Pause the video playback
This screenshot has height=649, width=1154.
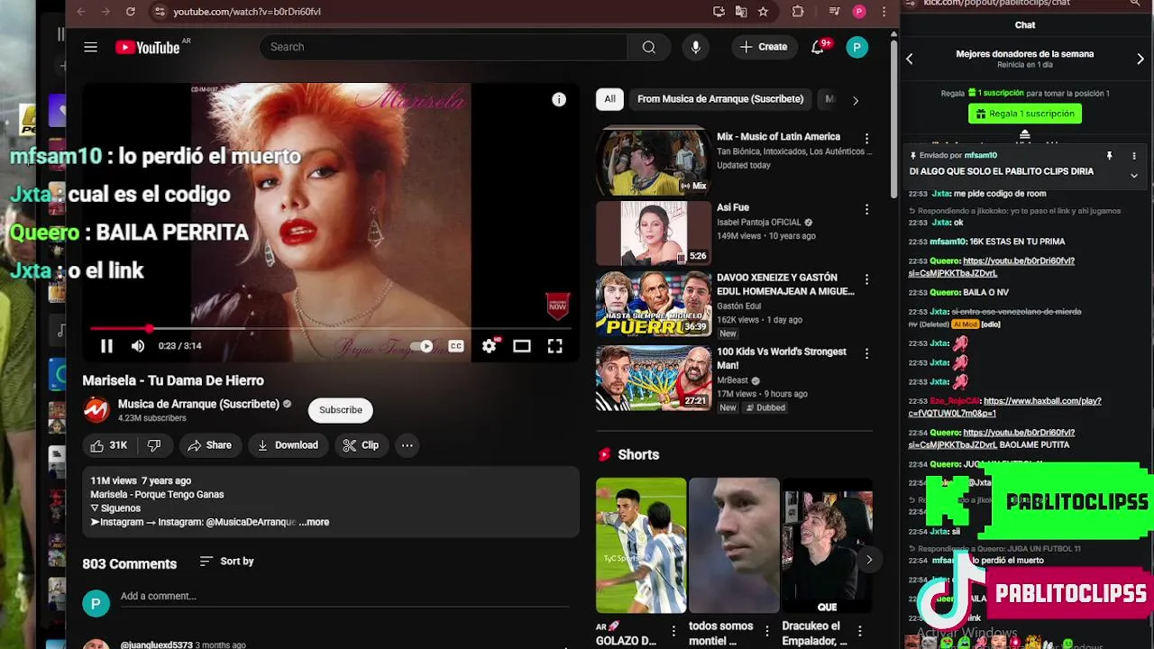[106, 346]
